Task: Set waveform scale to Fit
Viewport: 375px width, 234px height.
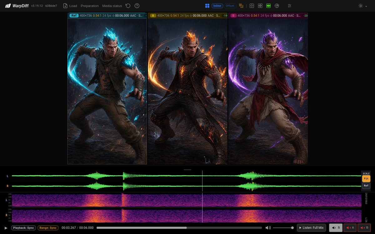Action: [x=366, y=178]
